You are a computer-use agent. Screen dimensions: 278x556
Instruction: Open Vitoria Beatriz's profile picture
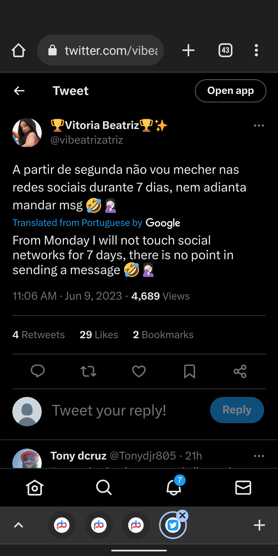(x=27, y=133)
